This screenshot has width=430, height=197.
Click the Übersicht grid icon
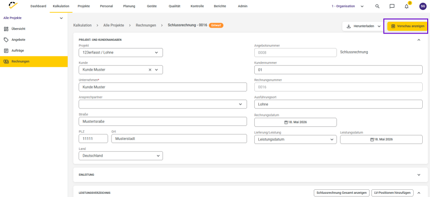pos(6,29)
